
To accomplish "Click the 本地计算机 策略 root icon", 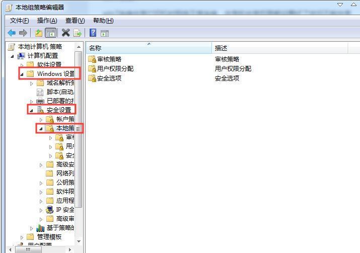I will pyautogui.click(x=12, y=47).
